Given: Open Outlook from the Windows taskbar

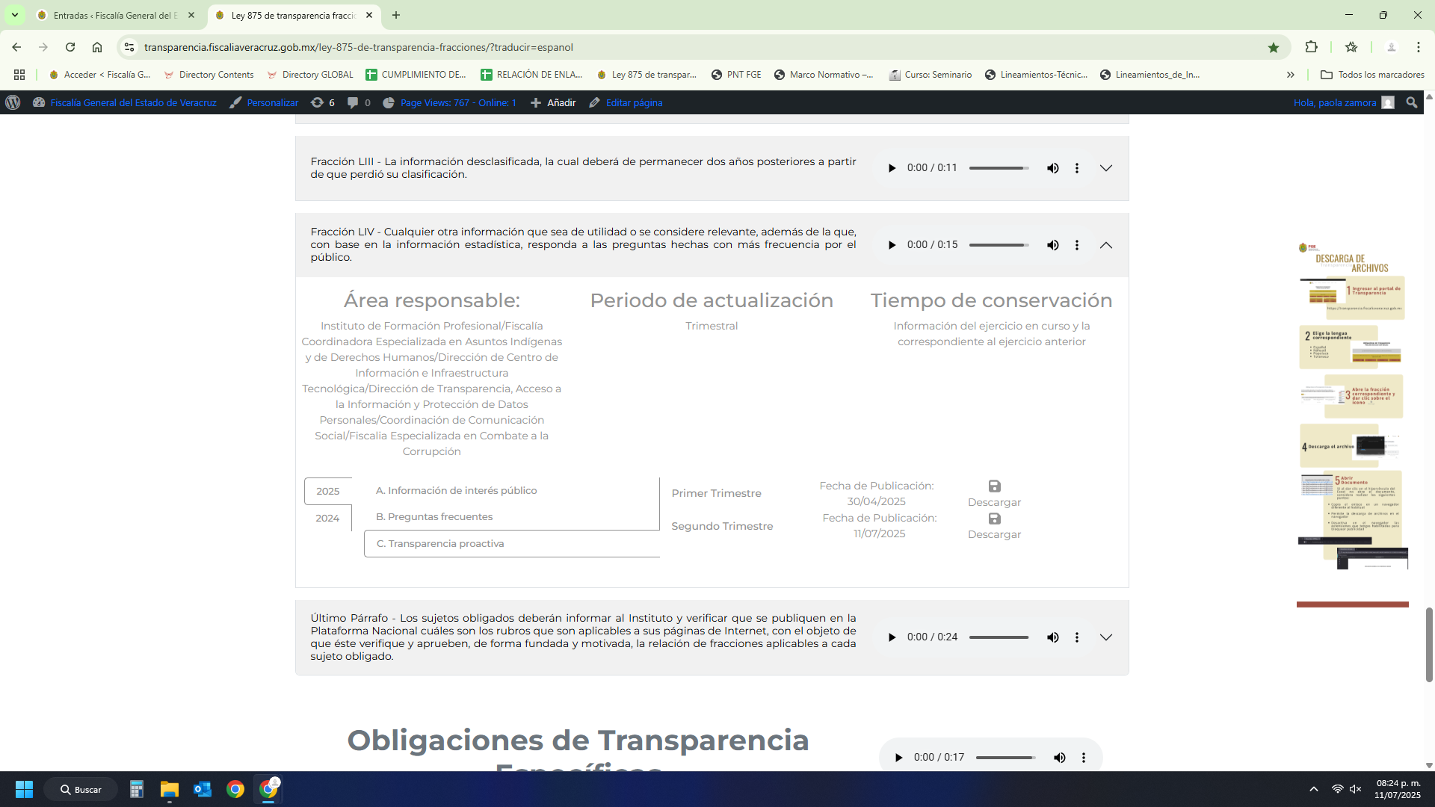Looking at the screenshot, I should (x=202, y=789).
